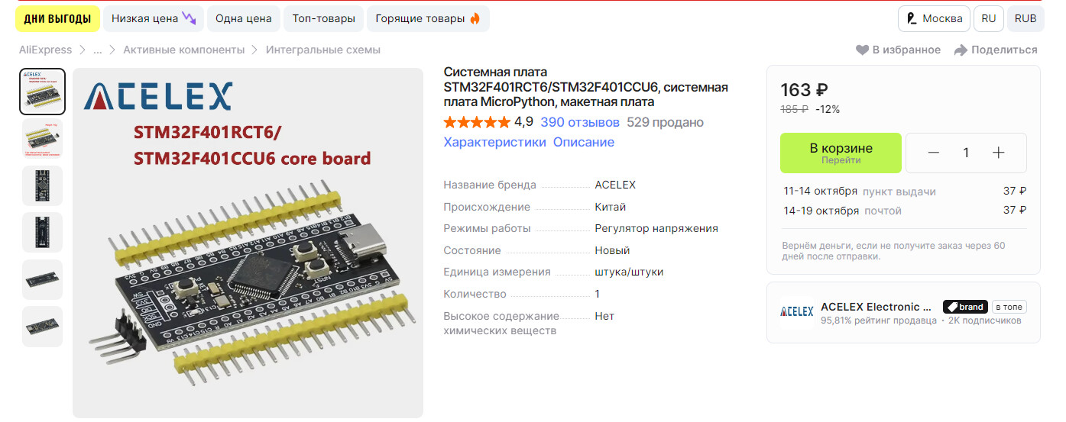Change currency via RUB selector
Image resolution: width=1066 pixels, height=422 pixels.
pos(1025,18)
